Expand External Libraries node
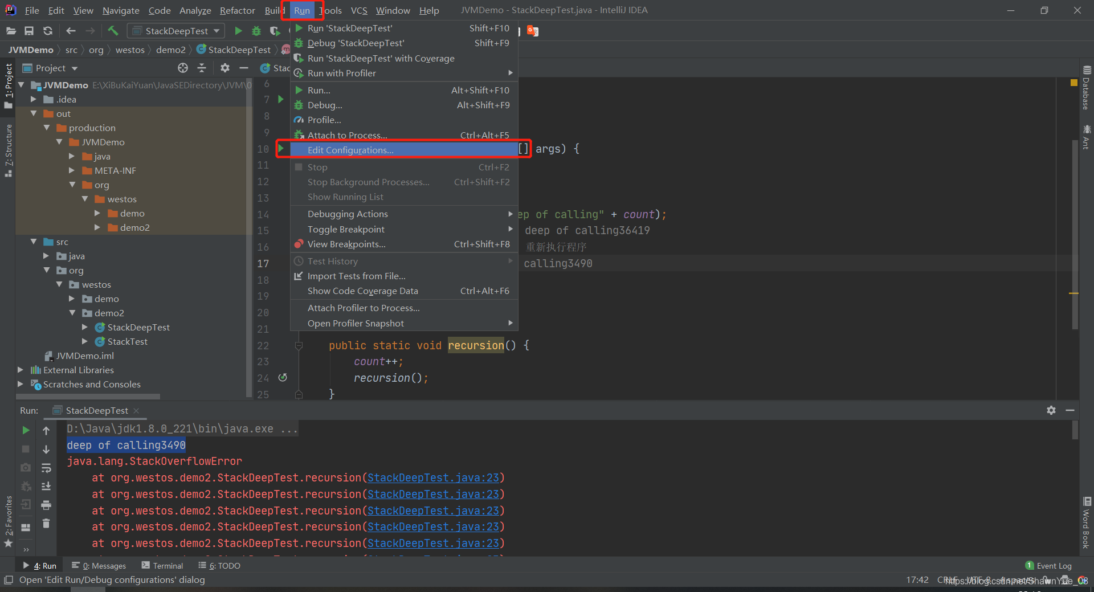1094x592 pixels. (21, 370)
